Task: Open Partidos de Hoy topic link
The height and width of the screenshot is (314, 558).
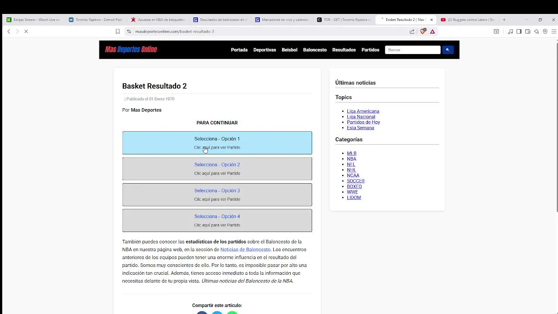Action: click(363, 123)
